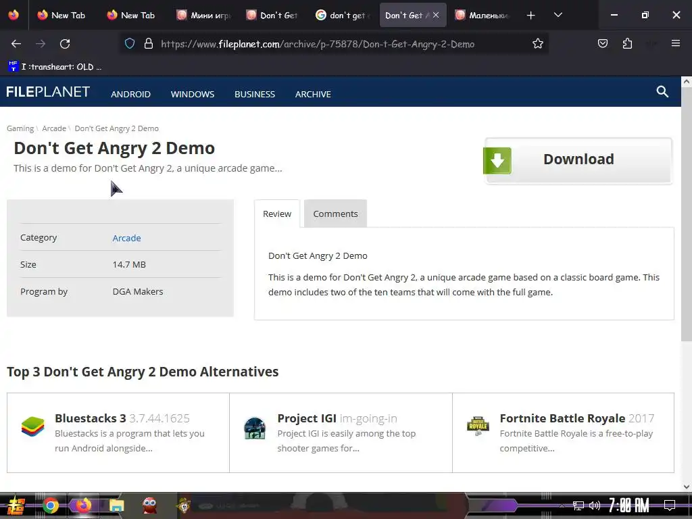This screenshot has width=692, height=519.
Task: Switch to the Google don't get tab
Action: (343, 15)
